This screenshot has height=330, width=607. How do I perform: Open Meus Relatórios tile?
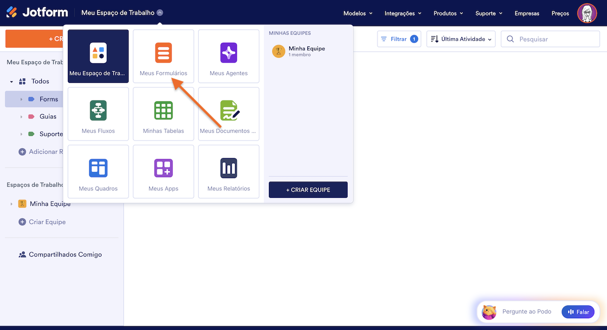229,171
